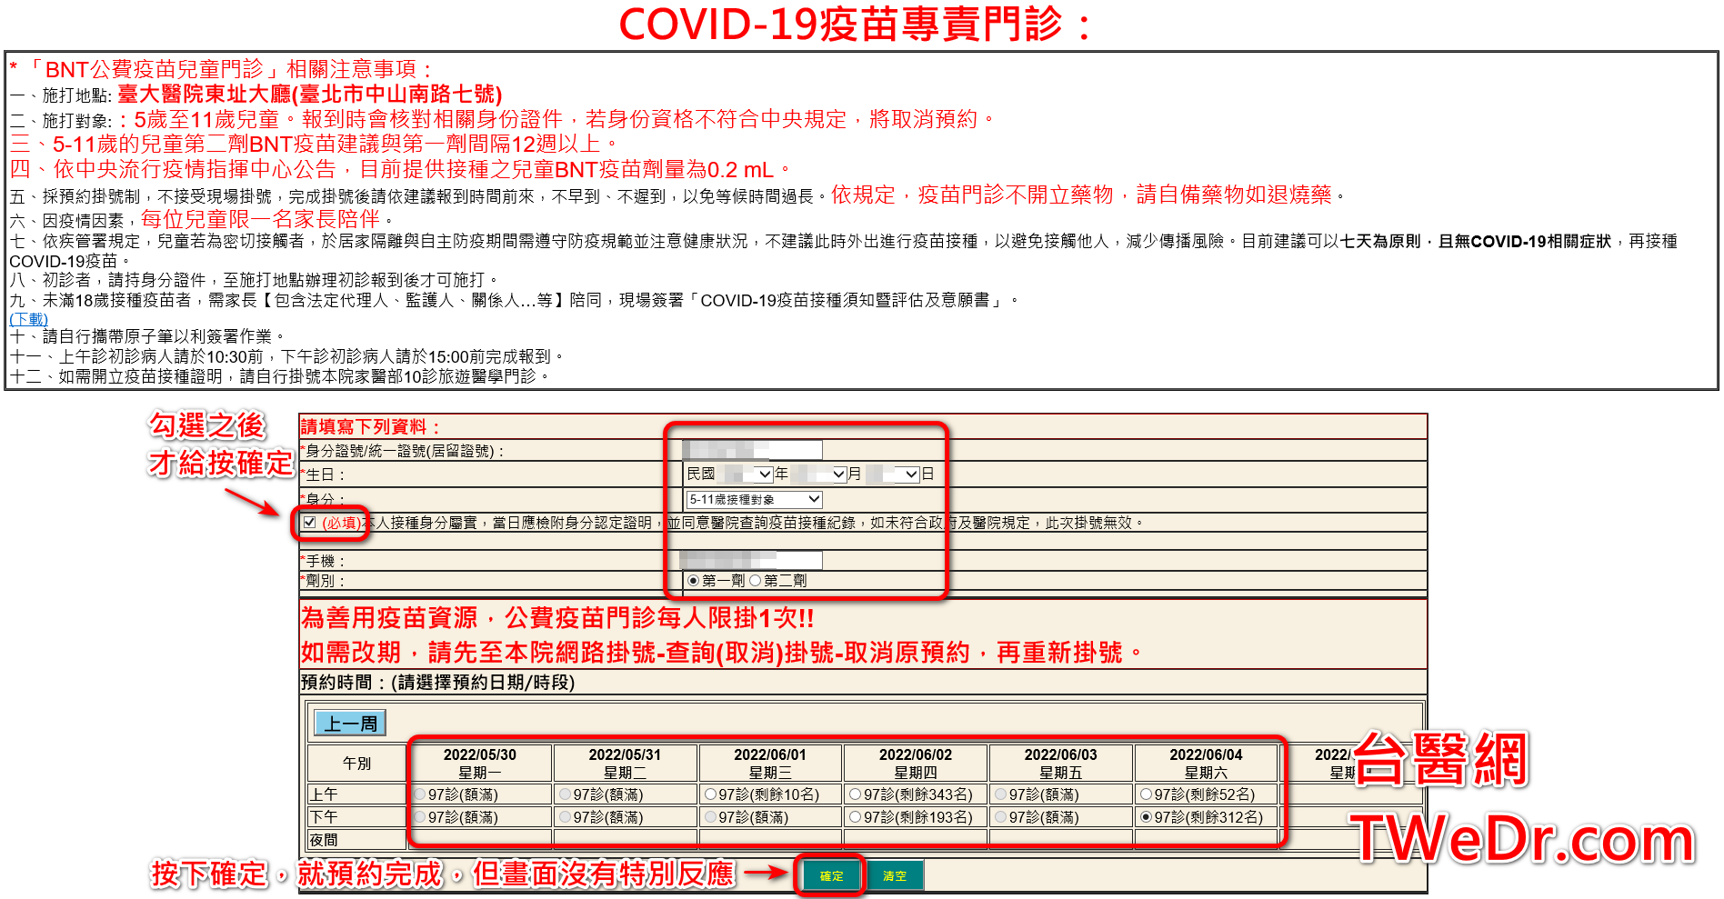Pick the 2022/05/31 上午 額滿 radio button

(566, 794)
